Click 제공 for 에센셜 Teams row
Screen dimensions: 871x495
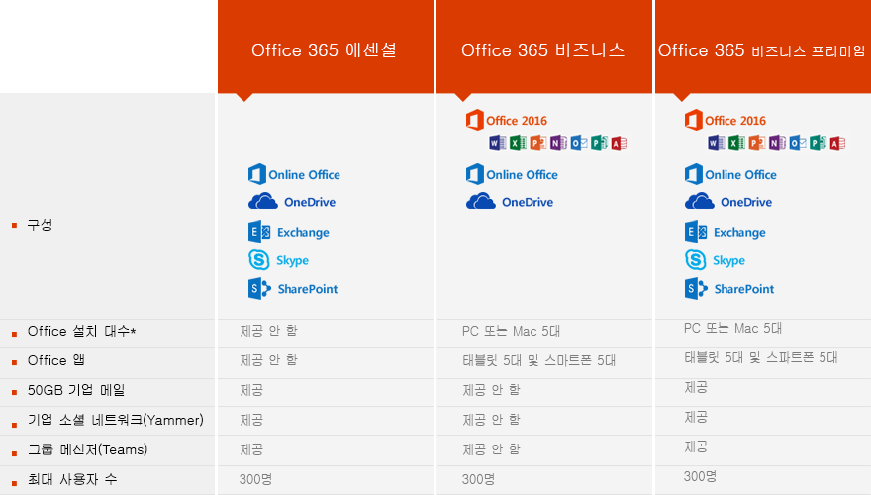[x=251, y=448]
